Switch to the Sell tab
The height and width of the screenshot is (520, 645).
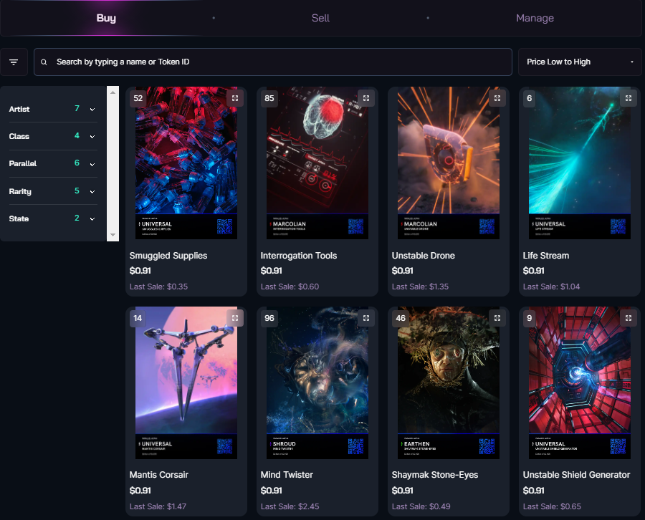coord(320,18)
